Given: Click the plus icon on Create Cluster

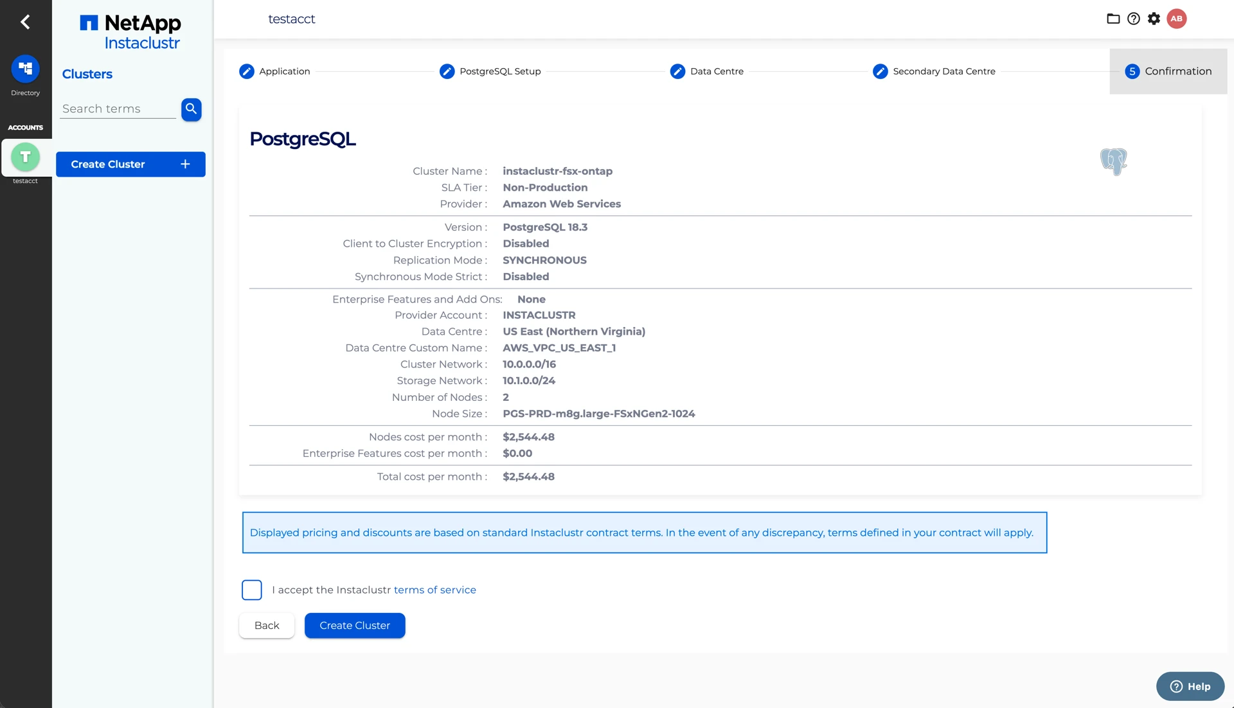Looking at the screenshot, I should tap(185, 164).
